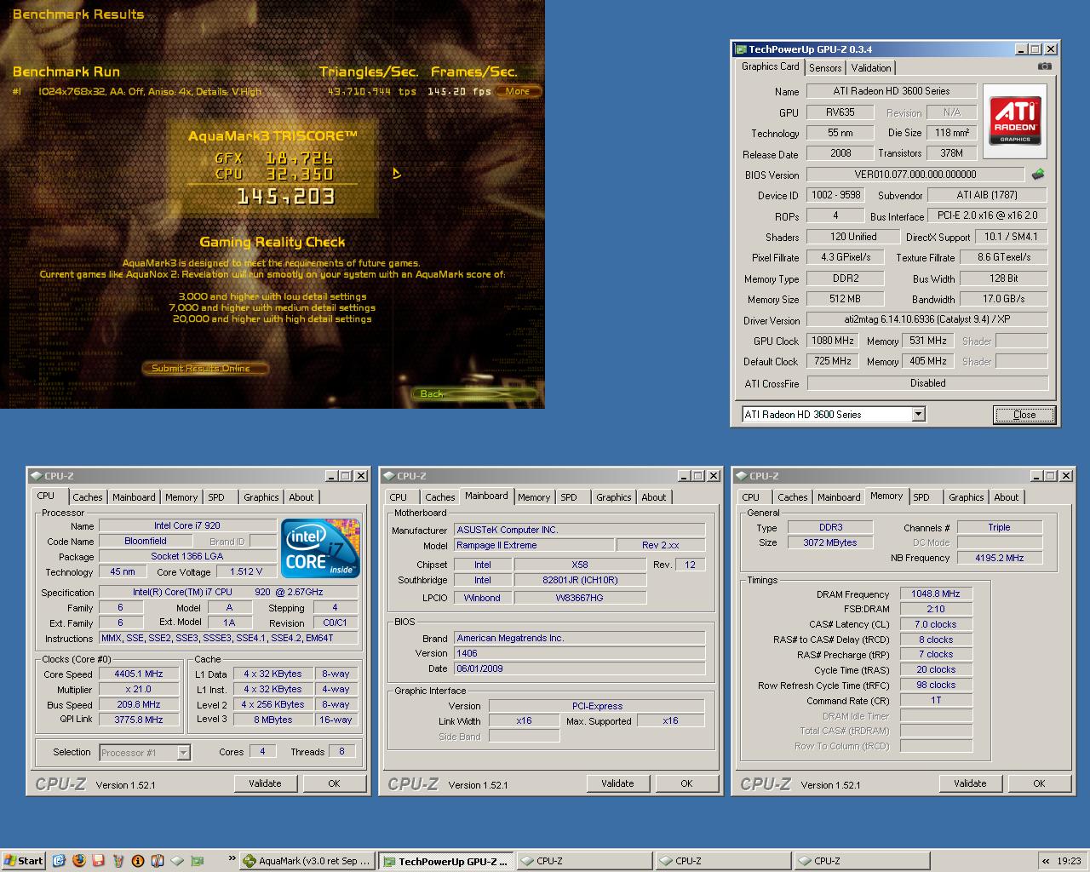Switch to the Sensors tab in GPU-Z
Screen dimensions: 1090x872
(x=825, y=68)
